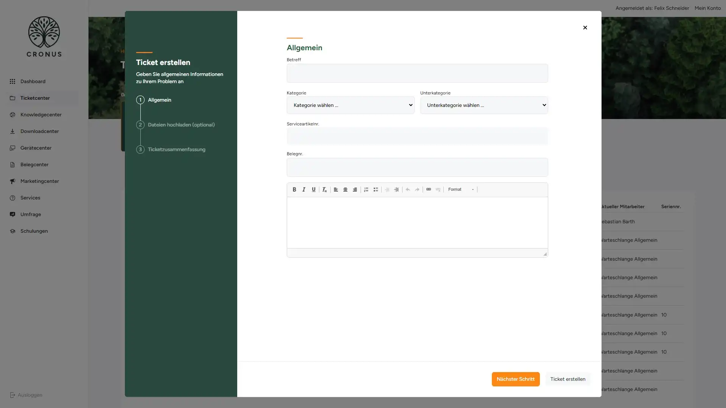Viewport: 726px width, 408px height.
Task: Insert a numbered list
Action: (366, 190)
